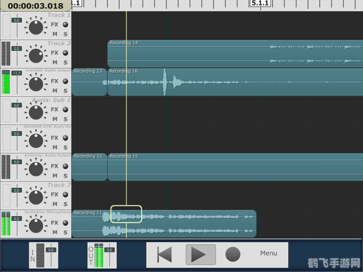Open FX for Track 1
Image resolution: width=363 pixels, height=272 pixels.
(54, 24)
